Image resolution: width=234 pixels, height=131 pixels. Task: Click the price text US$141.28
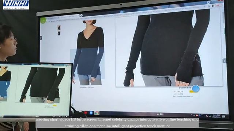click(178, 91)
